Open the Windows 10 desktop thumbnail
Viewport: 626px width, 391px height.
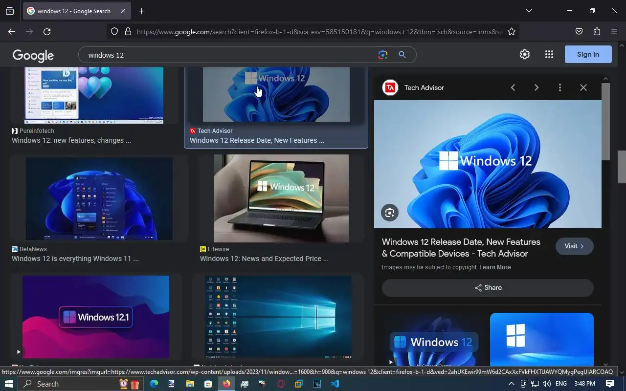[x=278, y=317]
